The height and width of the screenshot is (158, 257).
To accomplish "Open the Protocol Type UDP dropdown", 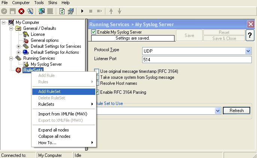I will (x=248, y=51).
